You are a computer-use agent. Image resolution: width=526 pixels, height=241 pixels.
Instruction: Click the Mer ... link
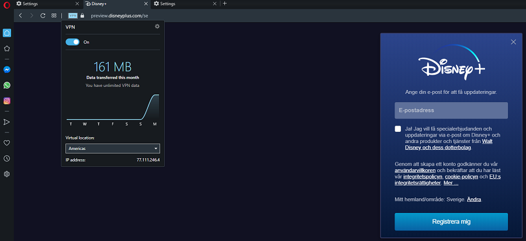[x=451, y=183]
